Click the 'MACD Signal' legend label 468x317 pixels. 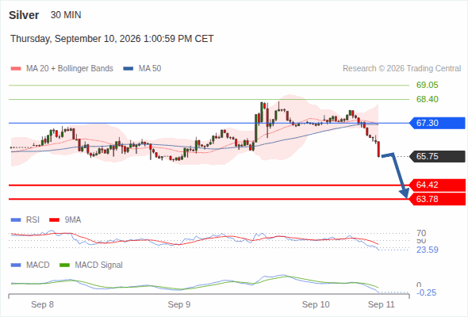[x=98, y=265]
